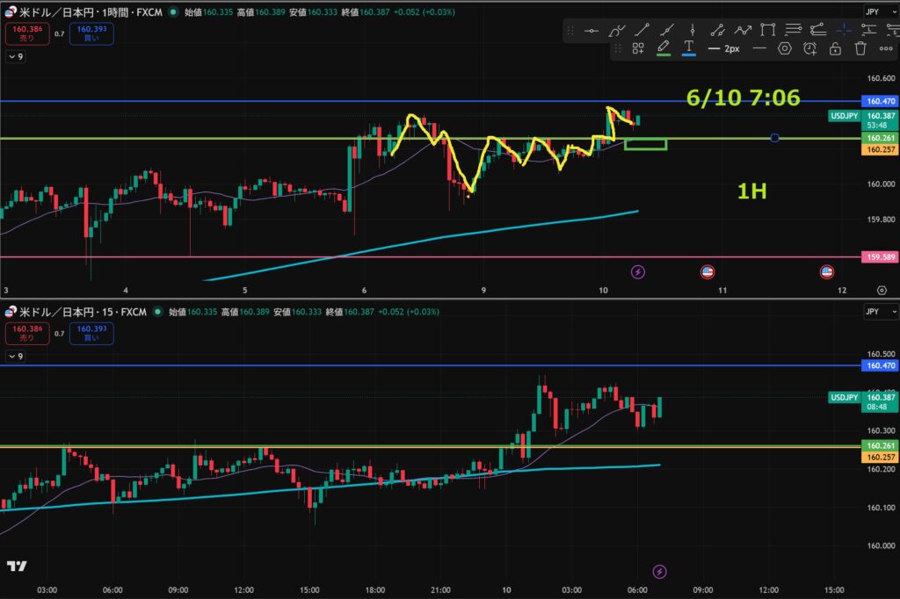Toggle lock on the selected drawing

(x=835, y=49)
